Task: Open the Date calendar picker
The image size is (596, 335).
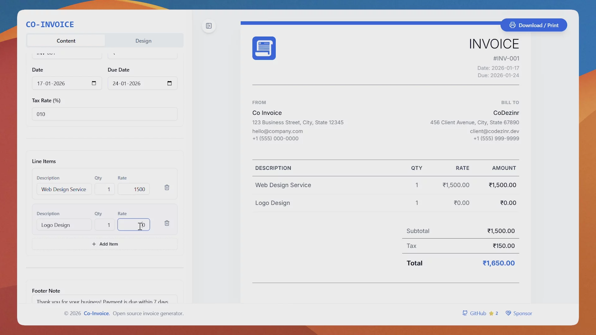Action: point(93,83)
